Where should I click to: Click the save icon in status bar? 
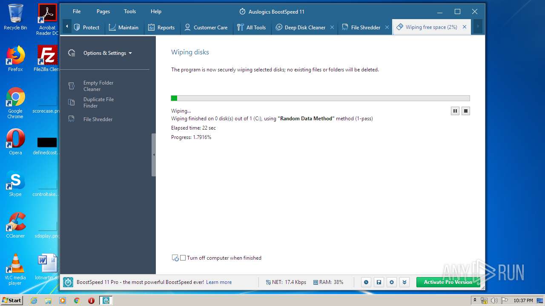point(379,282)
